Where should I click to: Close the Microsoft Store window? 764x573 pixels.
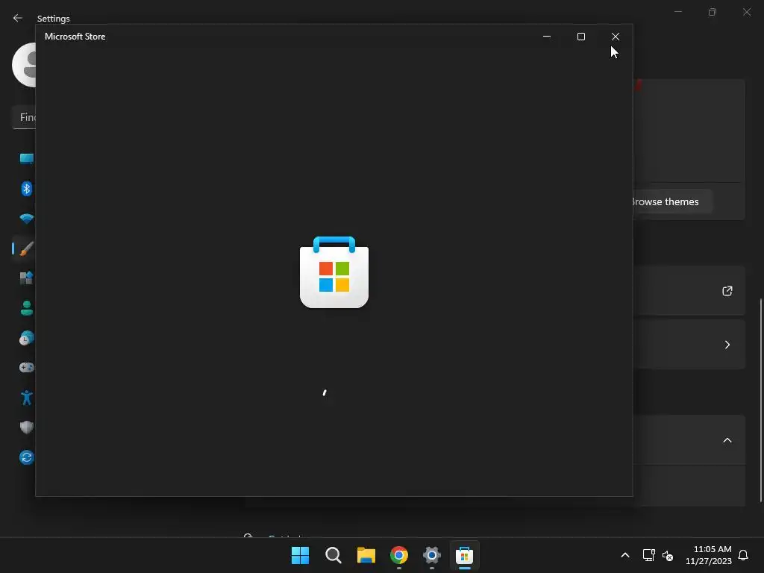616,37
